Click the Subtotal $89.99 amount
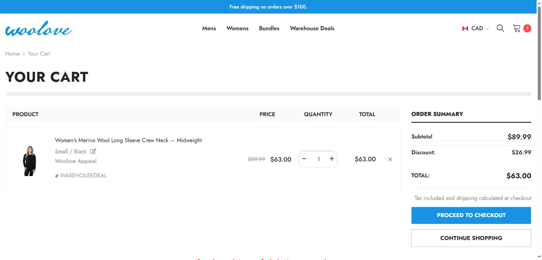This screenshot has width=542, height=260. click(x=519, y=137)
